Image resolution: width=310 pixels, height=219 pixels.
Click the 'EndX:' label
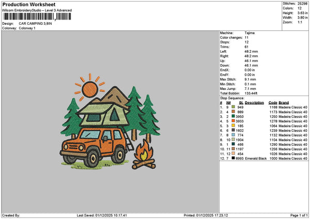(224, 70)
